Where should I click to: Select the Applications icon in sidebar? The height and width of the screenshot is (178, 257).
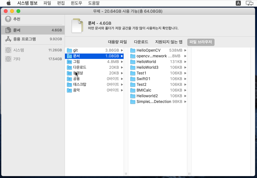tap(8, 39)
